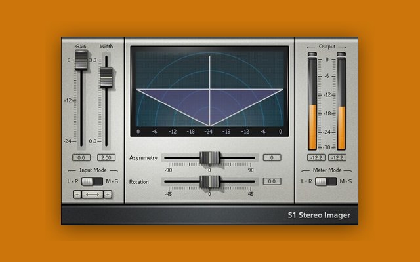Click the right output level meter

pos(341,103)
